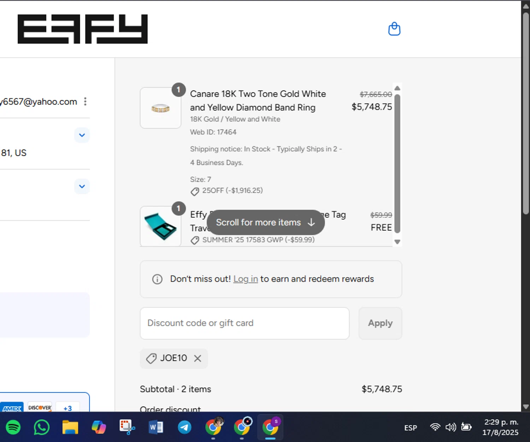Click the Web ID: 17464 text

(x=213, y=132)
